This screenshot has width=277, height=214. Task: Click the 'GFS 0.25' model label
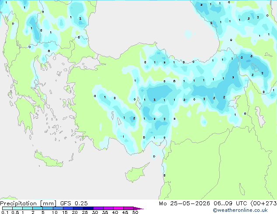click(74, 204)
